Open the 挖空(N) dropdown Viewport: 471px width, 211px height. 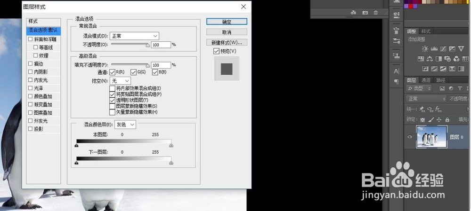[120, 81]
